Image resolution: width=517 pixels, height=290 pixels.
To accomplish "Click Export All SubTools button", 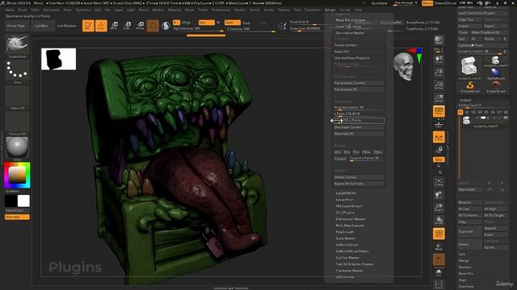I will coord(358,184).
